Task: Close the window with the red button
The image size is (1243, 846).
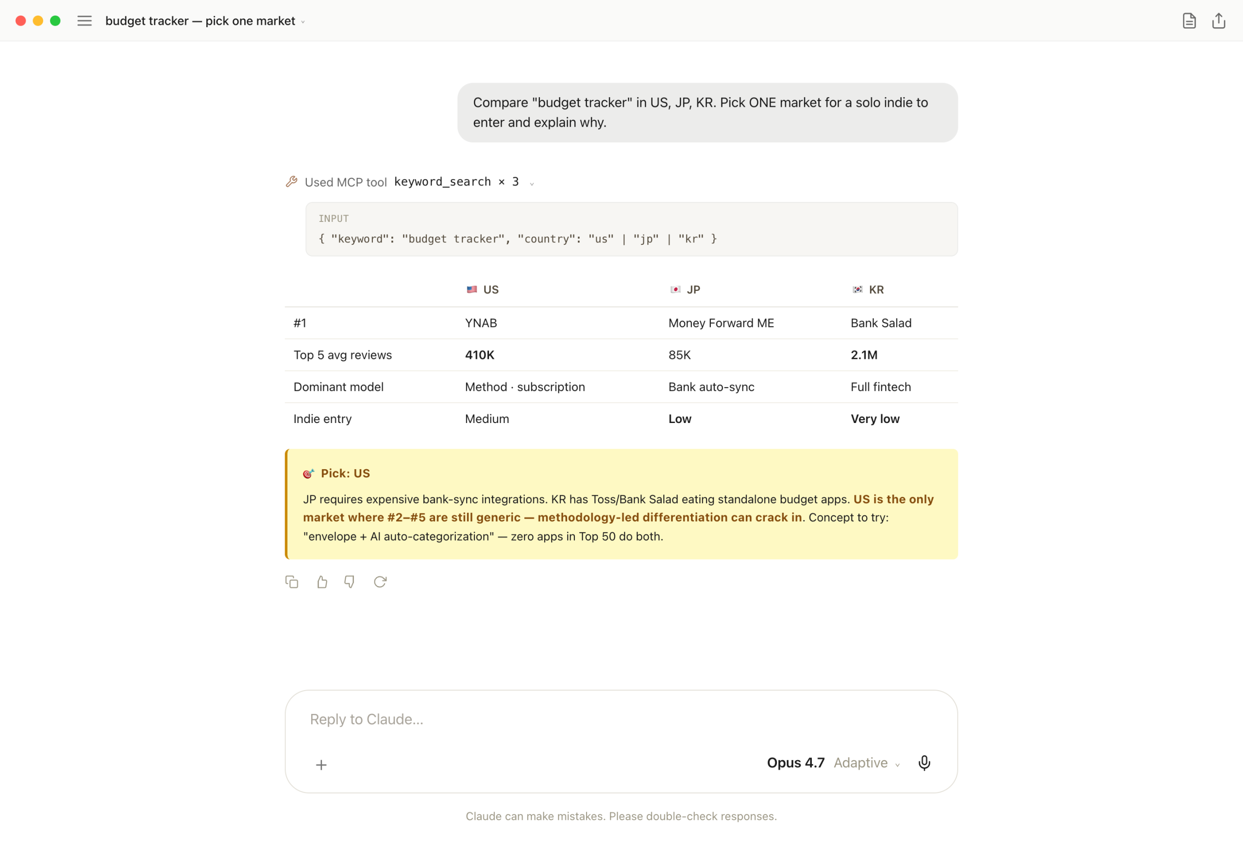Action: point(21,21)
